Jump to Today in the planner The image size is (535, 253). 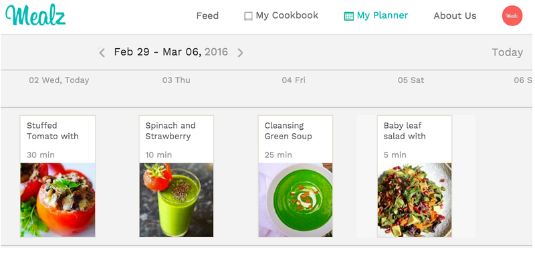point(507,52)
